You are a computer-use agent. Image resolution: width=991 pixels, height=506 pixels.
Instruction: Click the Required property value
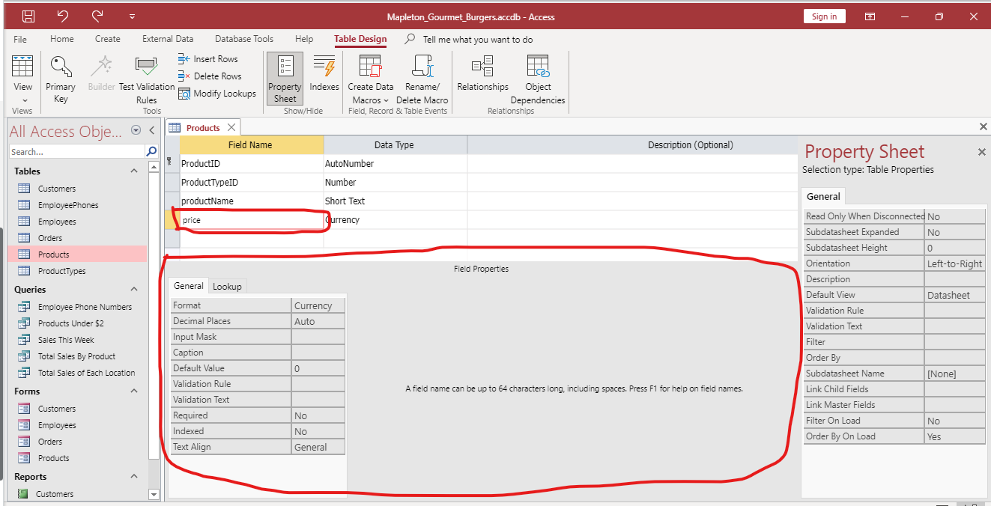coord(318,415)
